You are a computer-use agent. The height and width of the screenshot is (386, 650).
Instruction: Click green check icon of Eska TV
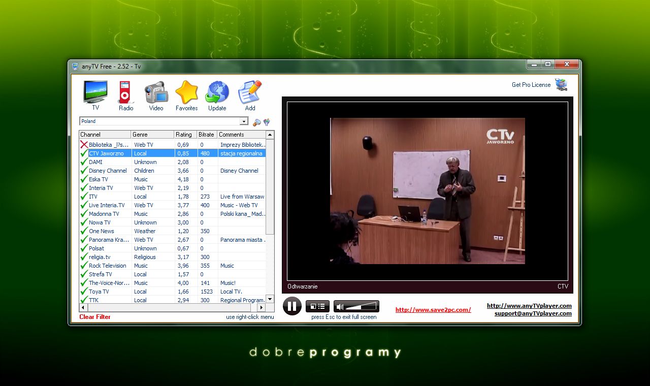coord(84,179)
